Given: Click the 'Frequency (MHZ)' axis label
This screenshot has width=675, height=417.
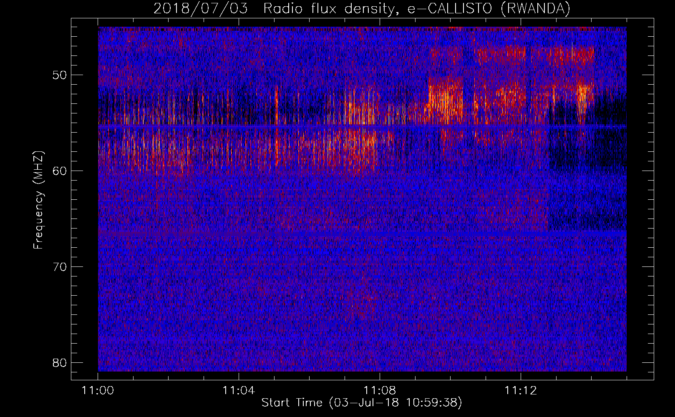Looking at the screenshot, I should [x=38, y=200].
